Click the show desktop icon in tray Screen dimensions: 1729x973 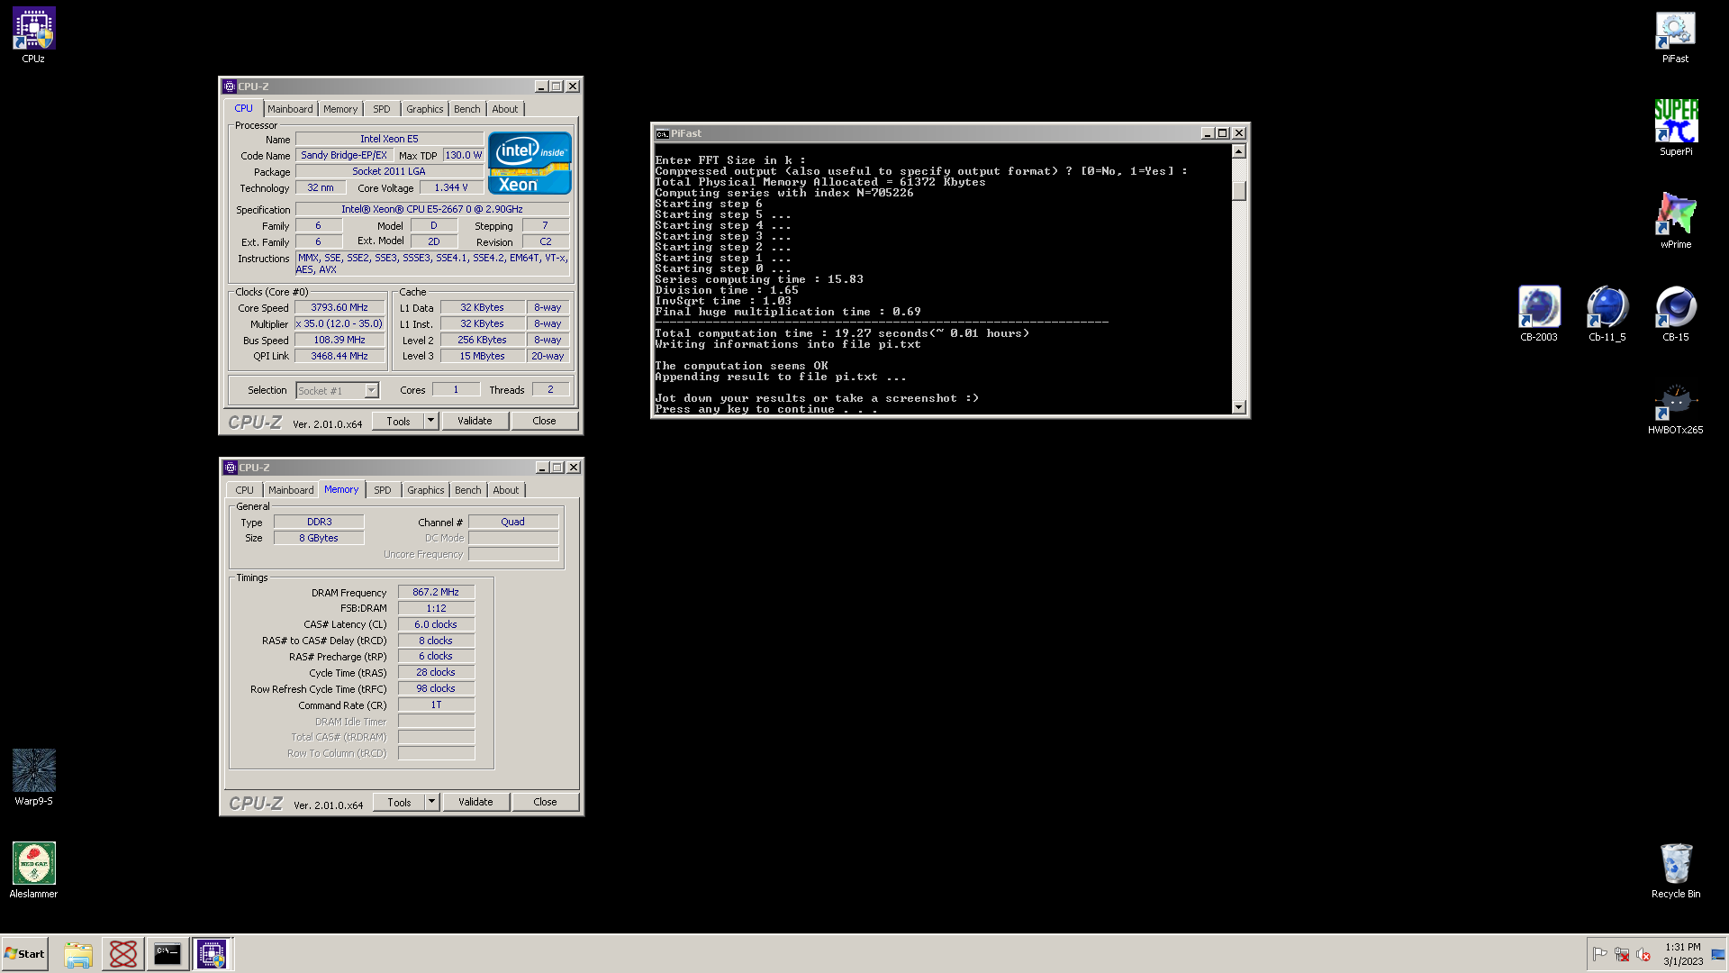tap(1718, 954)
